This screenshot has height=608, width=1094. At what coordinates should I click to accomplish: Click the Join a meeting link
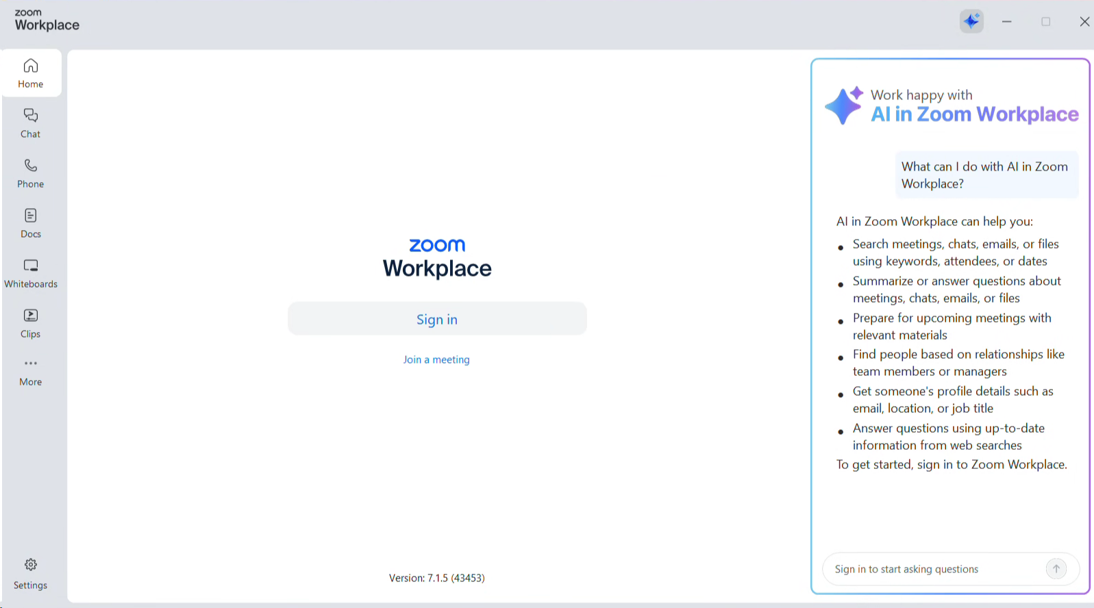point(436,359)
